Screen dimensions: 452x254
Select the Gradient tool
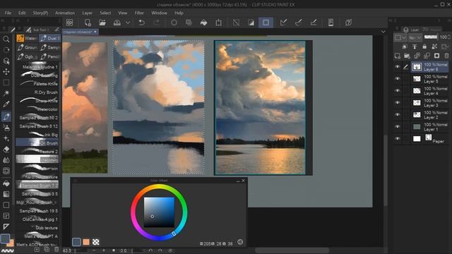coord(6,195)
